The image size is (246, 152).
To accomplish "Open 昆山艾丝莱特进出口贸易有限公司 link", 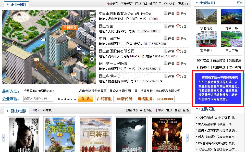I will point(157,91).
